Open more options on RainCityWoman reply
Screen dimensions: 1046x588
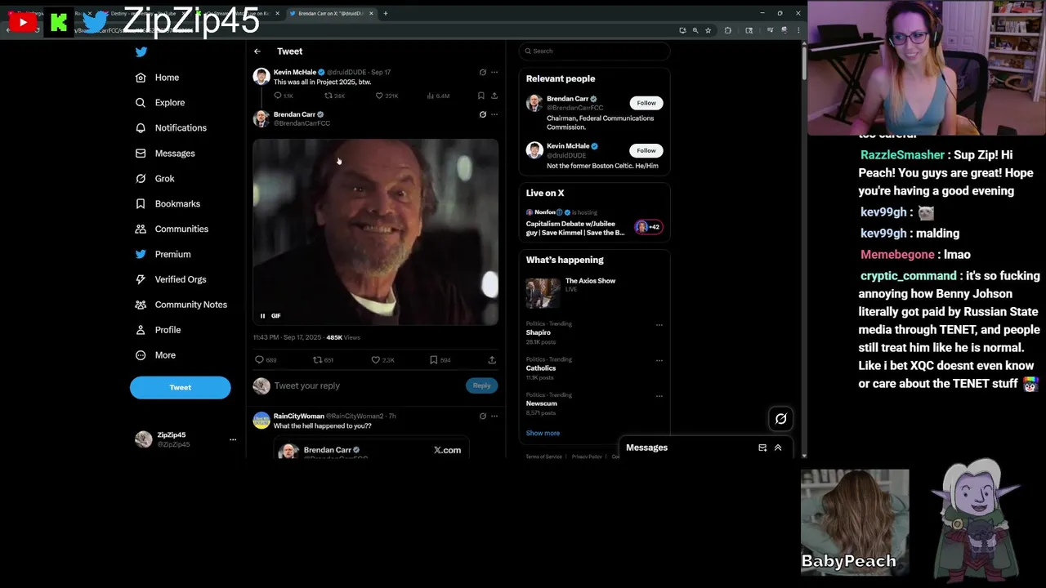click(494, 416)
